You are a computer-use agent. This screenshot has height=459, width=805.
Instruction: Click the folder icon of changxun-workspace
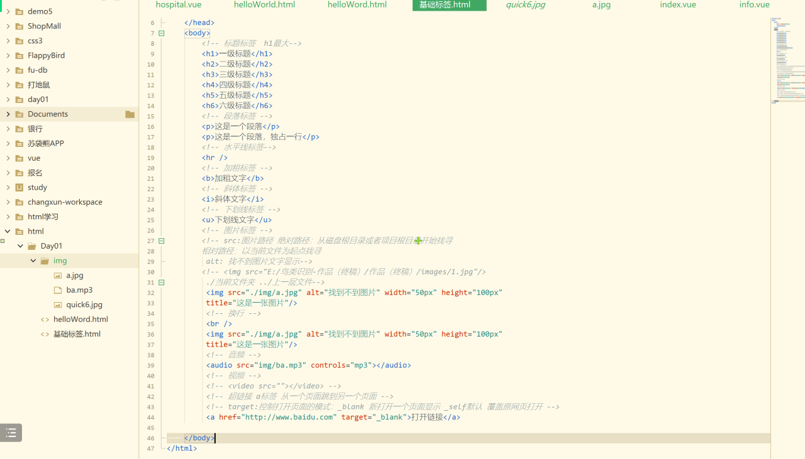[x=19, y=202]
